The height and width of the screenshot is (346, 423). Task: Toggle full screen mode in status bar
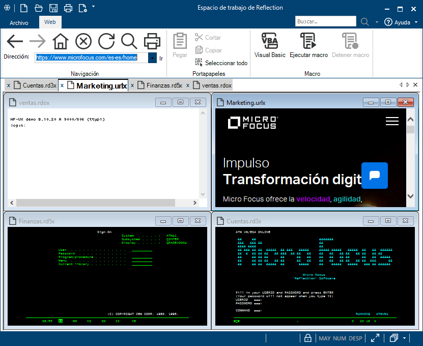(x=375, y=338)
